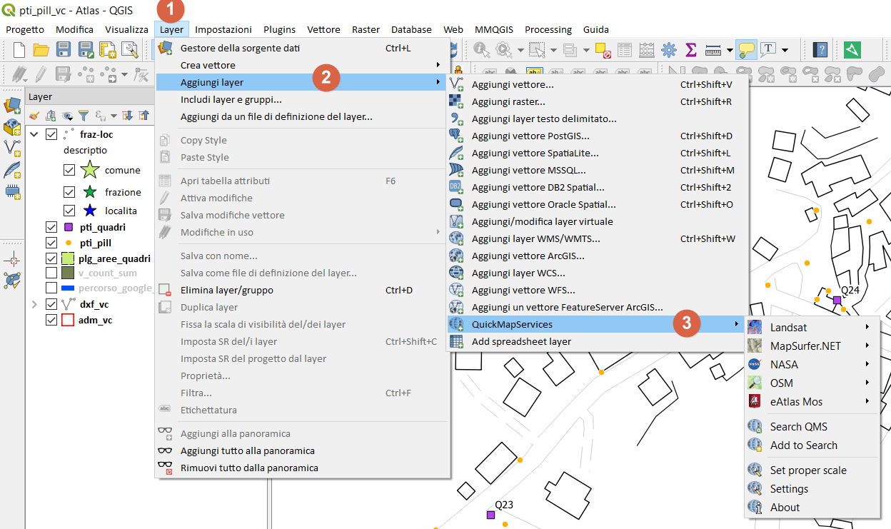Viewport: 891px width, 529px height.
Task: Click the filter legend icon in Layers panel
Action: 84,116
